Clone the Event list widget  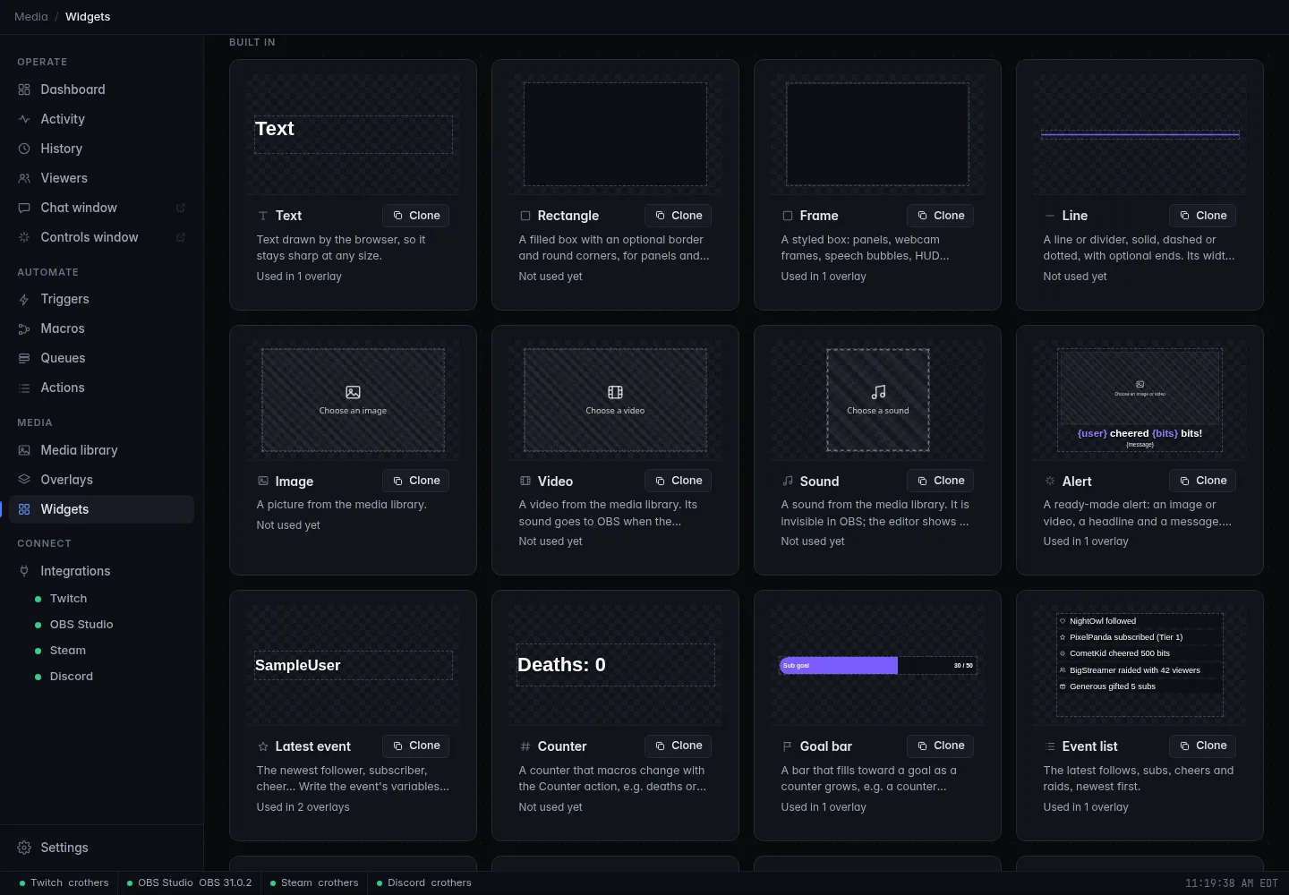point(1203,746)
